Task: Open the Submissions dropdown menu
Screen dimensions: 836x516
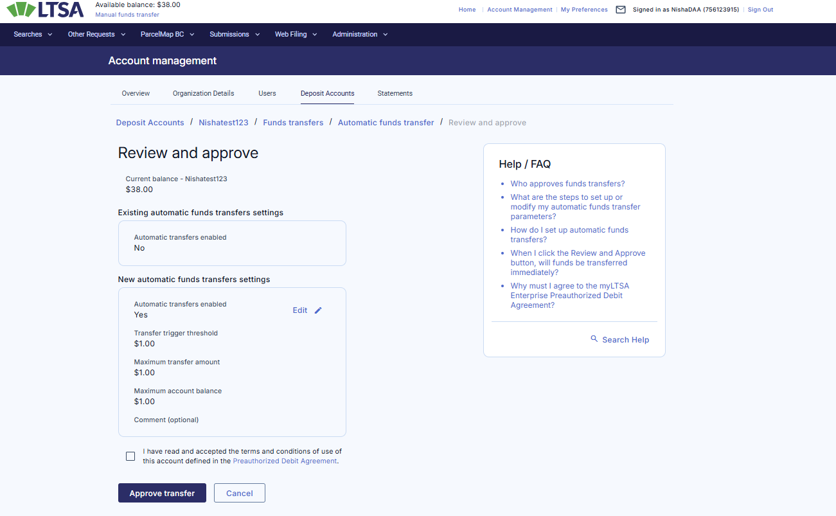Action: click(x=235, y=35)
